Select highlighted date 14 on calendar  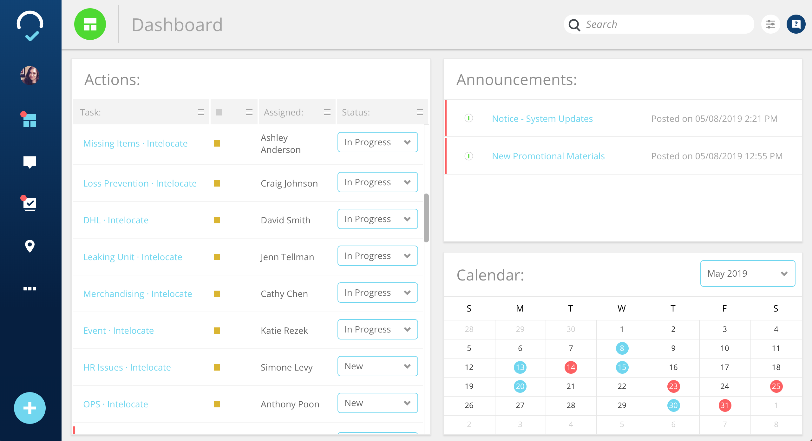point(571,367)
